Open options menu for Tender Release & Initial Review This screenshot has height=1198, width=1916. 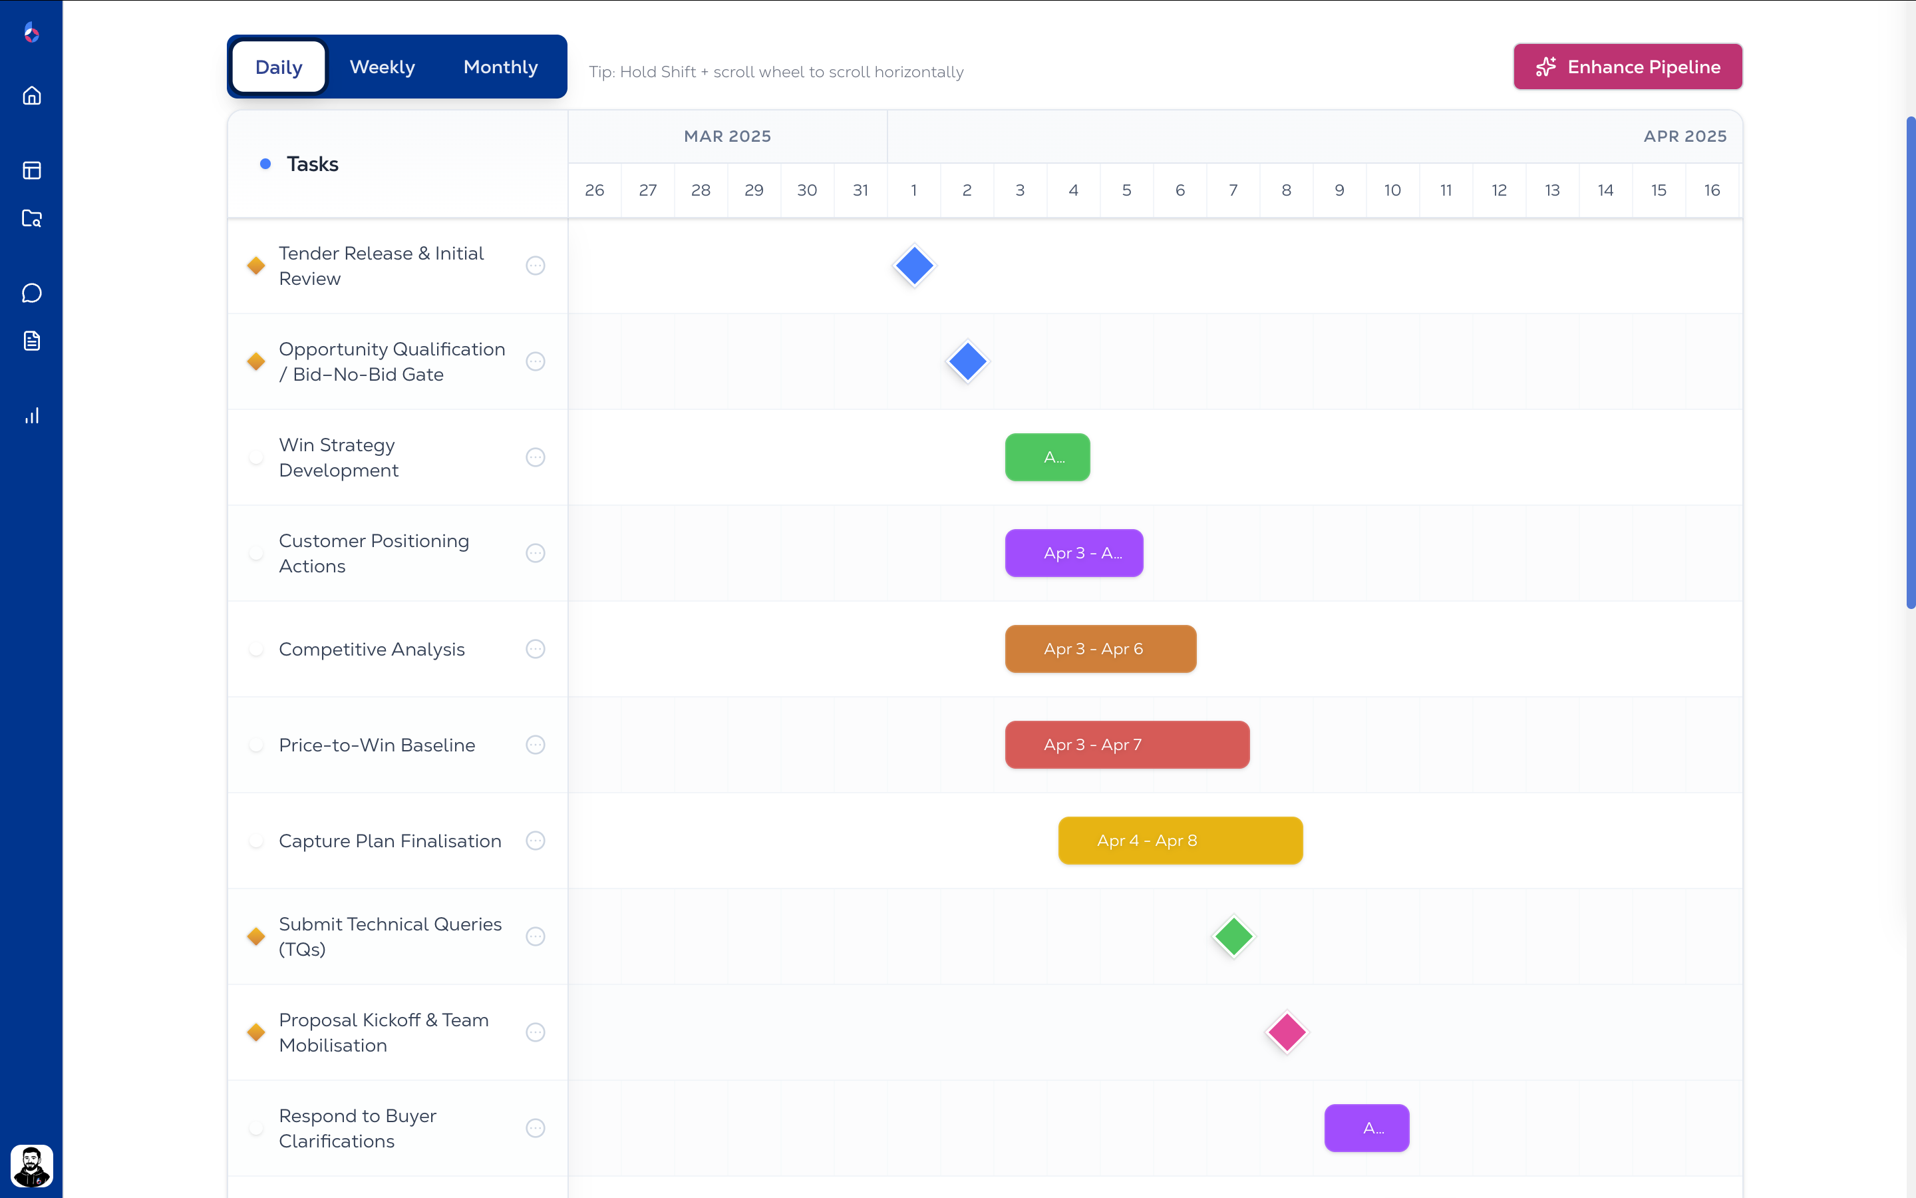[536, 266]
